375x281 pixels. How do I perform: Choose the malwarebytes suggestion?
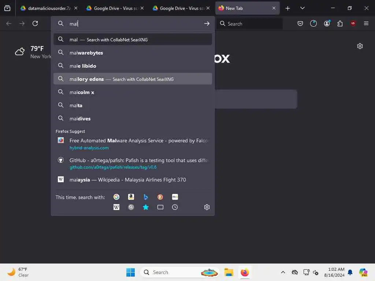133,53
